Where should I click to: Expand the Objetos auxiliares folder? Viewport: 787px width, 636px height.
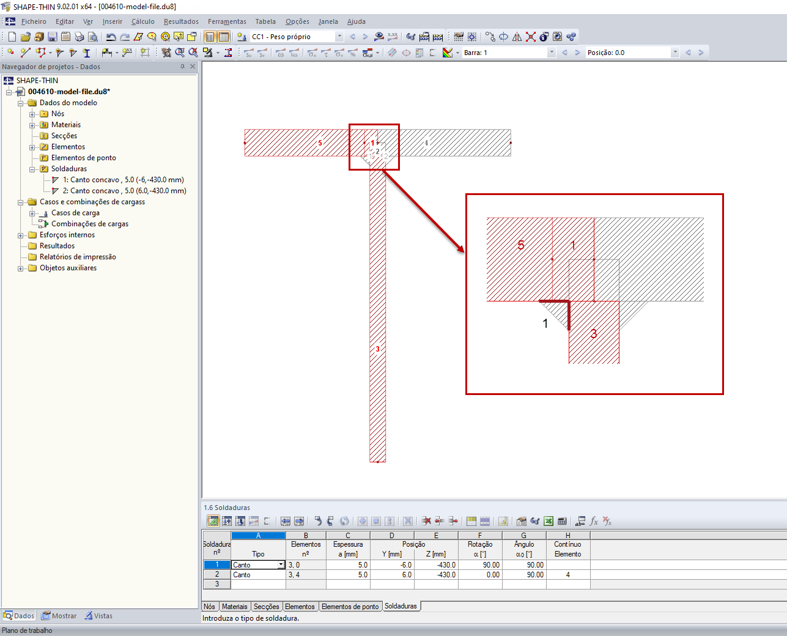pos(21,268)
